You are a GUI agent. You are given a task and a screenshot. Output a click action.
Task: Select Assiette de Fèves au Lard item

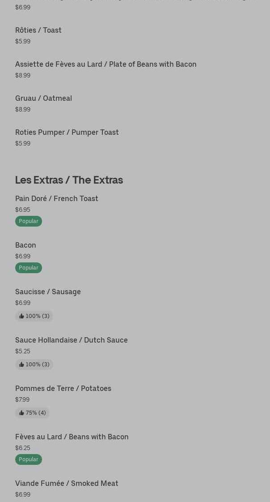click(105, 64)
